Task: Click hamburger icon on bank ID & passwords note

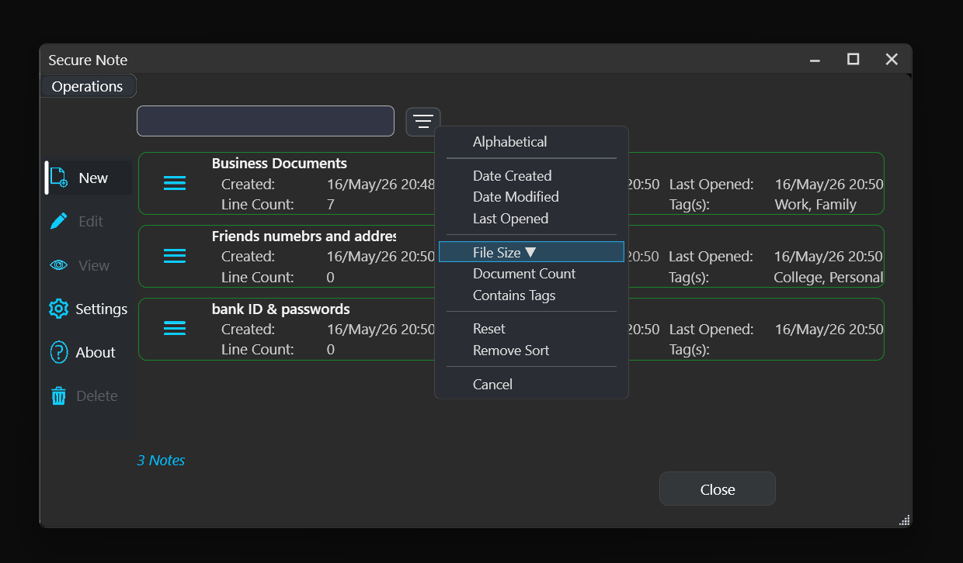Action: (175, 328)
